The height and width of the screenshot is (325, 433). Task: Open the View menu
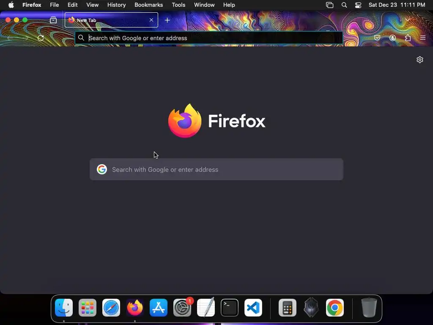92,5
